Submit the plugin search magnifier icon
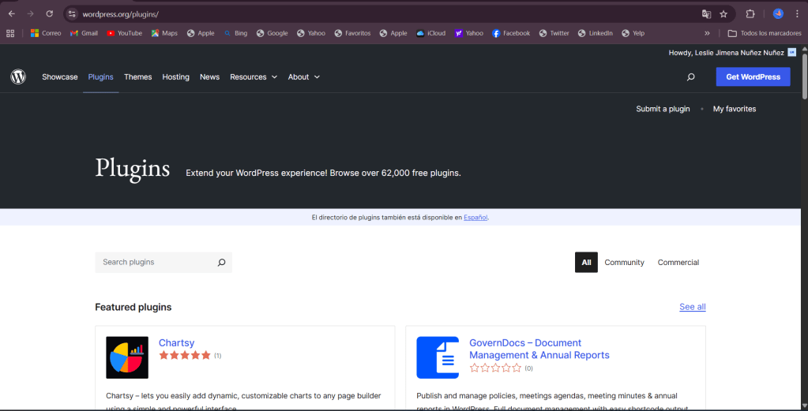Viewport: 808px width, 411px height. [x=221, y=263]
